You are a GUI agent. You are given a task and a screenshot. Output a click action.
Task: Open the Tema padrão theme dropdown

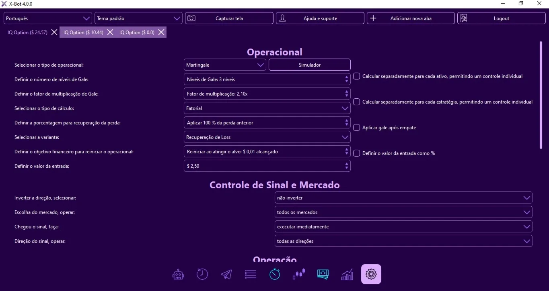139,18
